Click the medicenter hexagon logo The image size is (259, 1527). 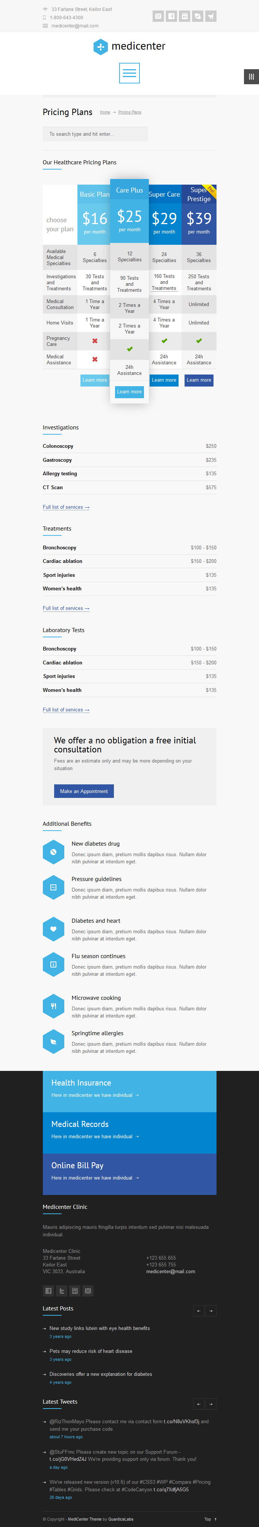pos(101,47)
